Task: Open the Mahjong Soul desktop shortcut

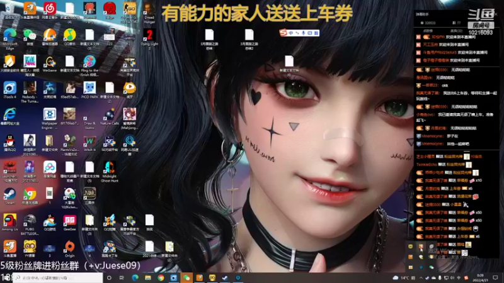Action: pyautogui.click(x=129, y=118)
